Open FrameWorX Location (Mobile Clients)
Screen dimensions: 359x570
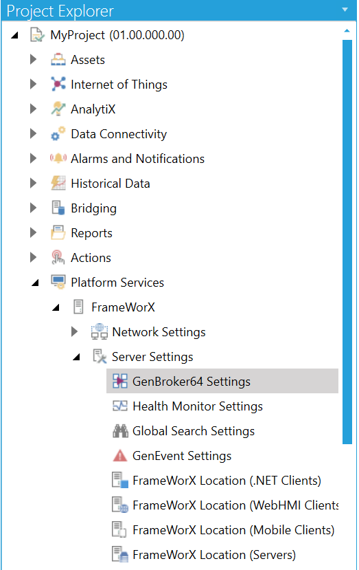(x=223, y=530)
